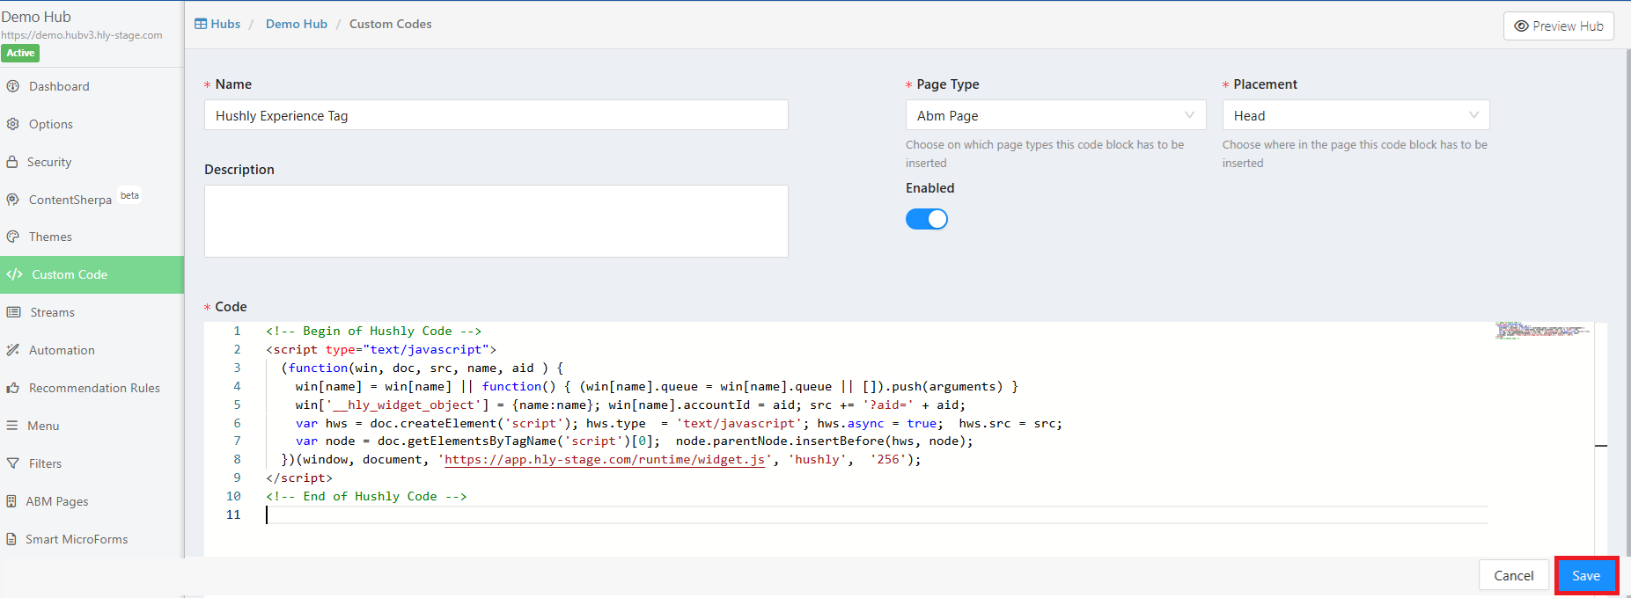1631x598 pixels.
Task: Click the closing </script> tag line
Action: point(299,478)
